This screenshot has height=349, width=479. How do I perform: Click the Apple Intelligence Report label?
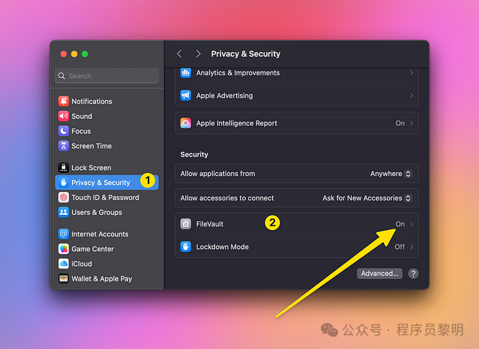click(x=237, y=123)
